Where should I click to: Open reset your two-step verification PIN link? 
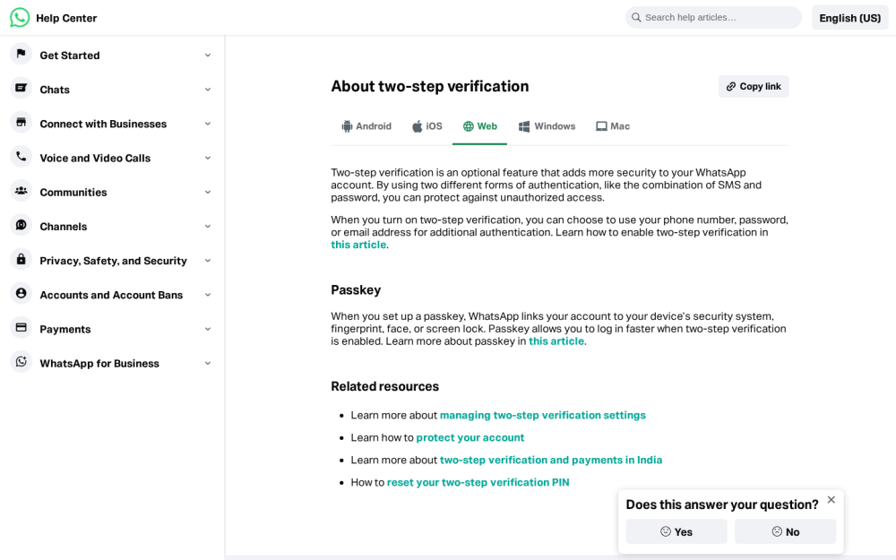tap(478, 482)
